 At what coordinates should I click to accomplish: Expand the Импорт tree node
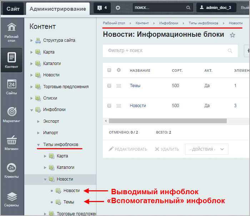(x=38, y=133)
